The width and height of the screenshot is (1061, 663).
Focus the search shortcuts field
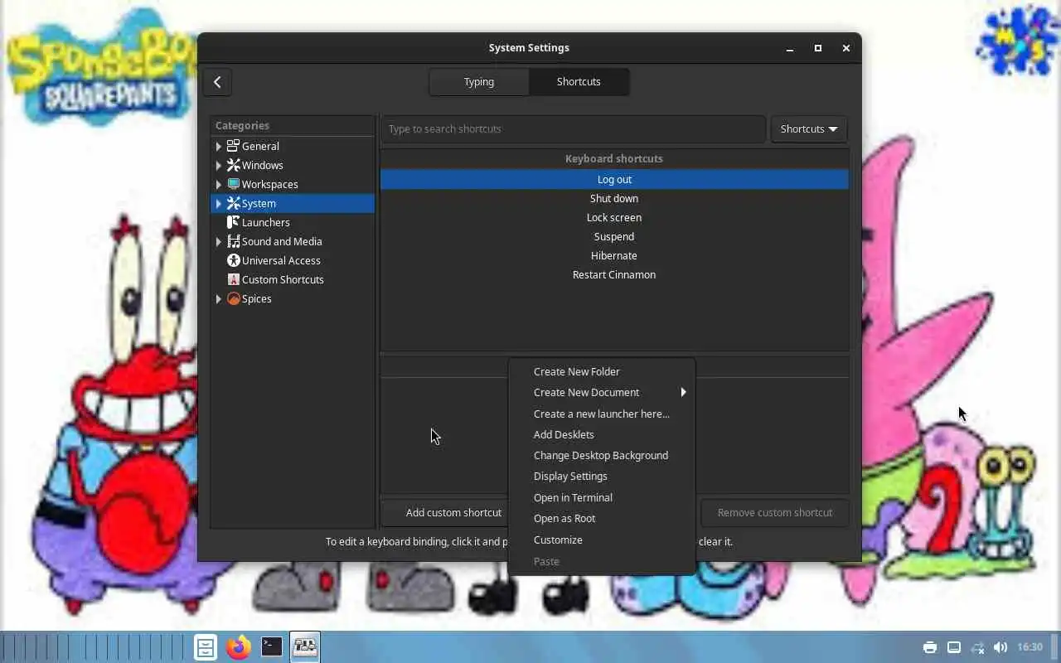tap(573, 128)
